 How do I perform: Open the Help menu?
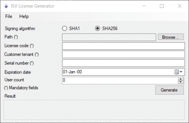click(24, 16)
